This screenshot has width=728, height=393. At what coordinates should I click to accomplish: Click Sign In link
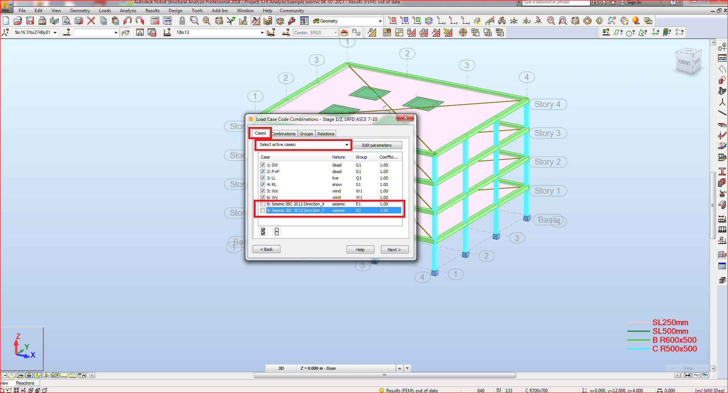(634, 2)
